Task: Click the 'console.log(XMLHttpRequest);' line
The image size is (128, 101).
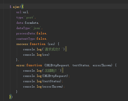Action: (46, 76)
